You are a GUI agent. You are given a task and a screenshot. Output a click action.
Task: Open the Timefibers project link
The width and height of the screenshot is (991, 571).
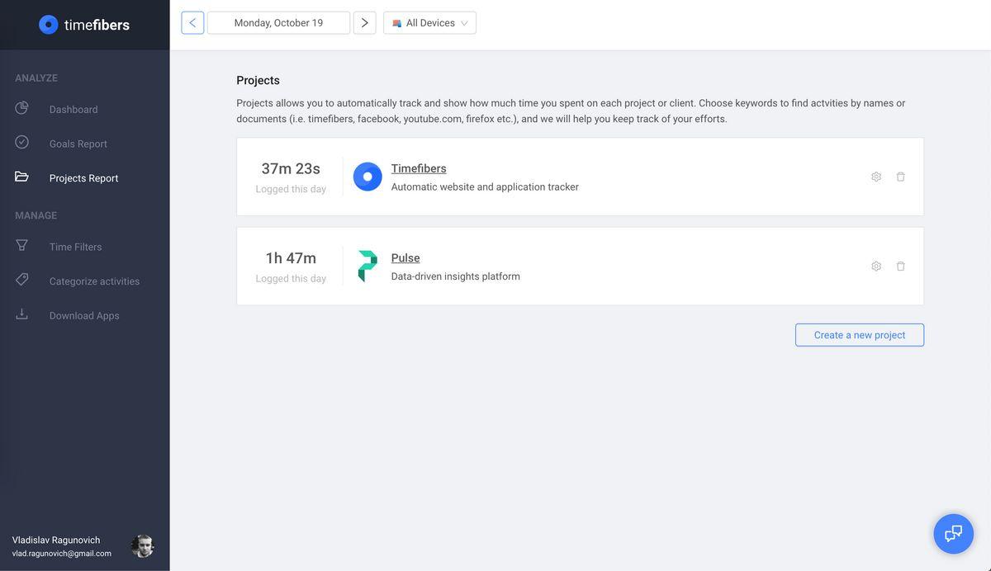coord(419,168)
